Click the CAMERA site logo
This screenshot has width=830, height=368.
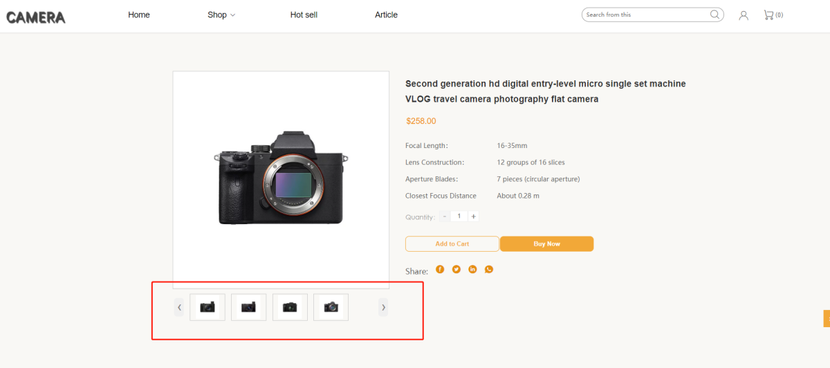click(x=36, y=17)
